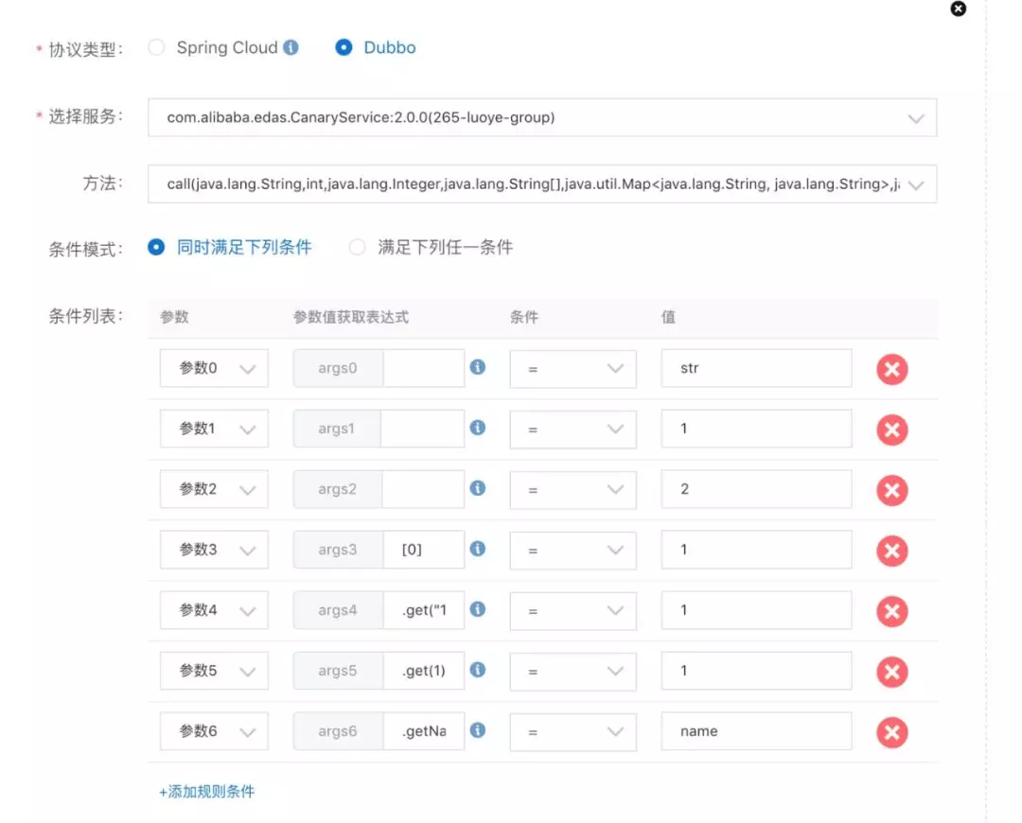Remove the 参数5 condition row
This screenshot has width=1022, height=823.
(891, 672)
